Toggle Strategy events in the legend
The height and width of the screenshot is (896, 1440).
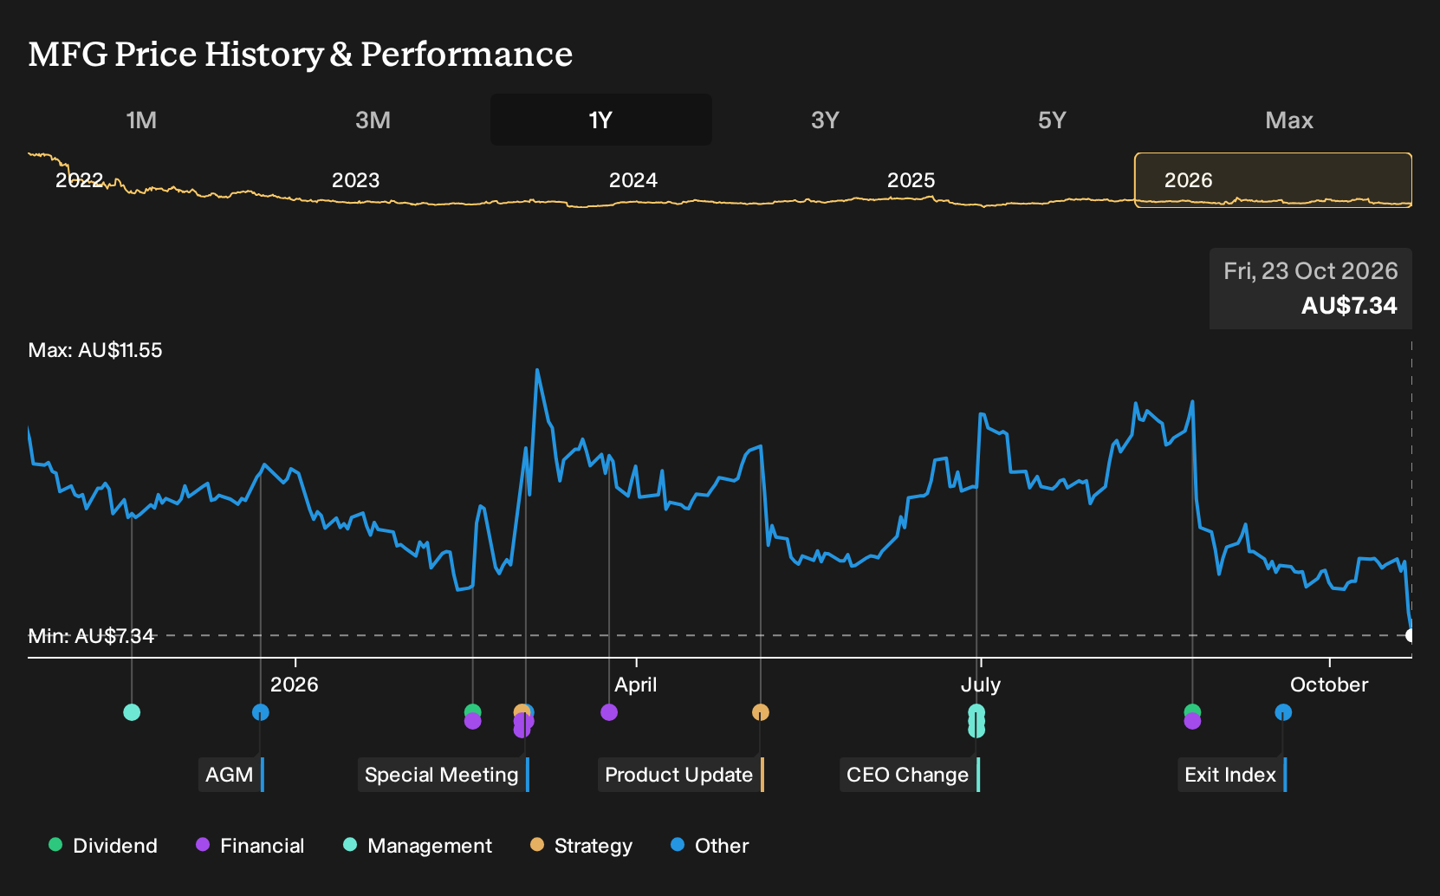click(581, 846)
